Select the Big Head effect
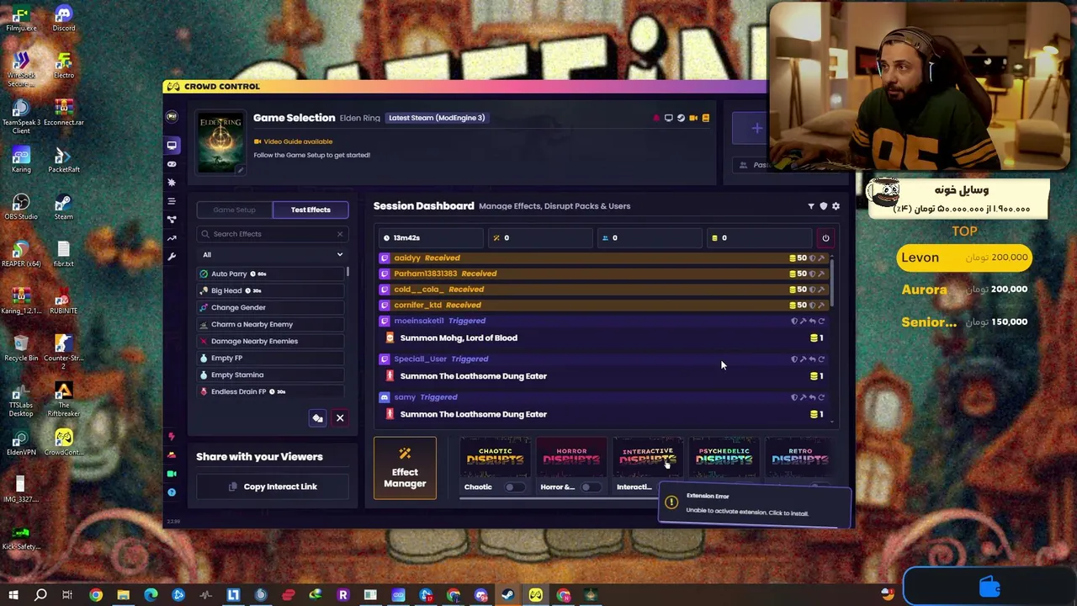 269,290
